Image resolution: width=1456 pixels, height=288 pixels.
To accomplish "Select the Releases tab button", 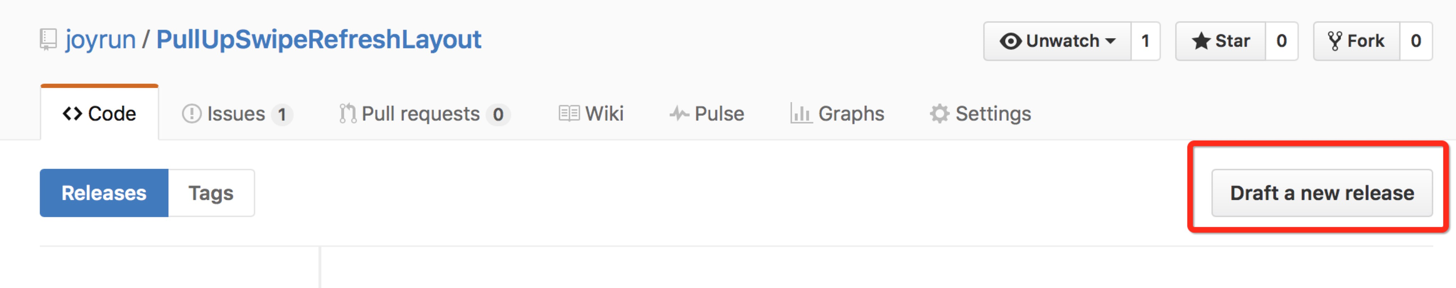I will tap(104, 193).
